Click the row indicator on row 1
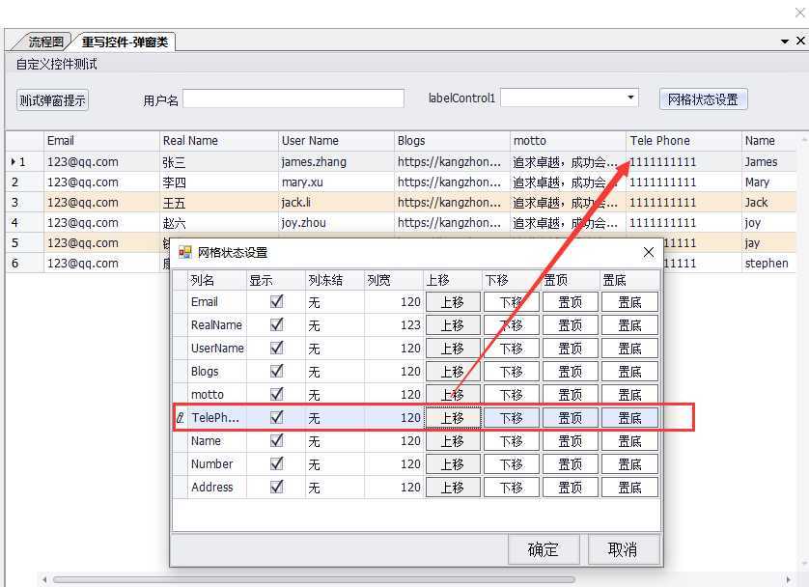 pyautogui.click(x=13, y=162)
